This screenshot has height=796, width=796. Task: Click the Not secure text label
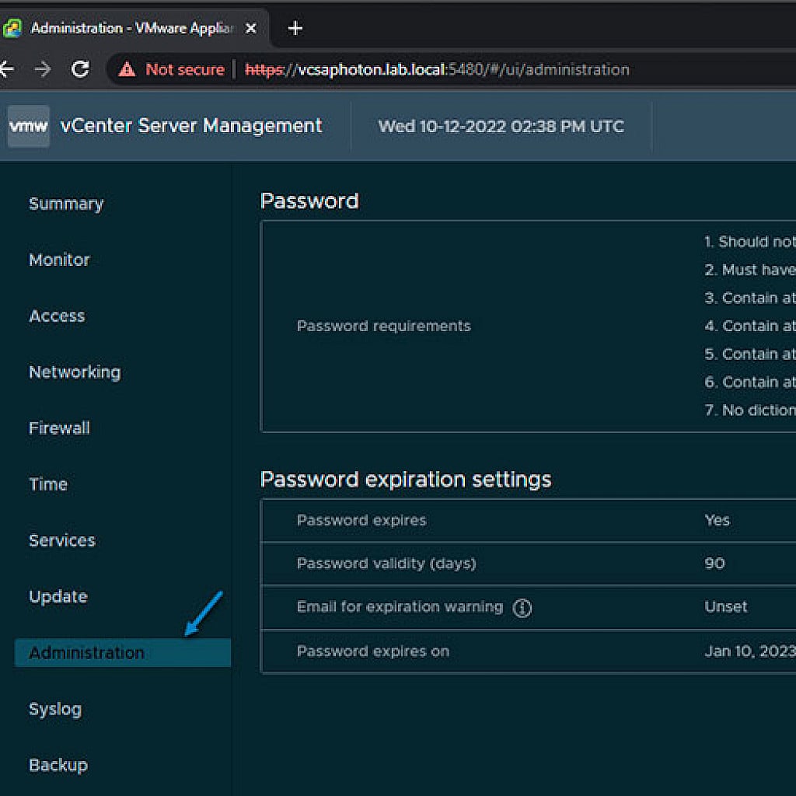(185, 69)
